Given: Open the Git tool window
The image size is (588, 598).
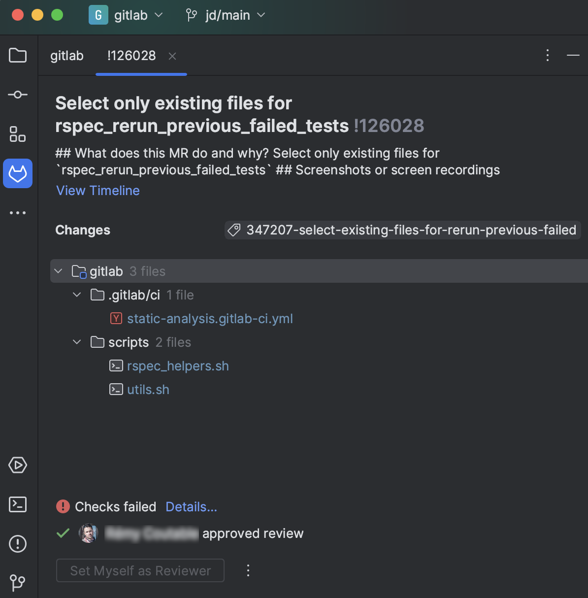Looking at the screenshot, I should [18, 583].
